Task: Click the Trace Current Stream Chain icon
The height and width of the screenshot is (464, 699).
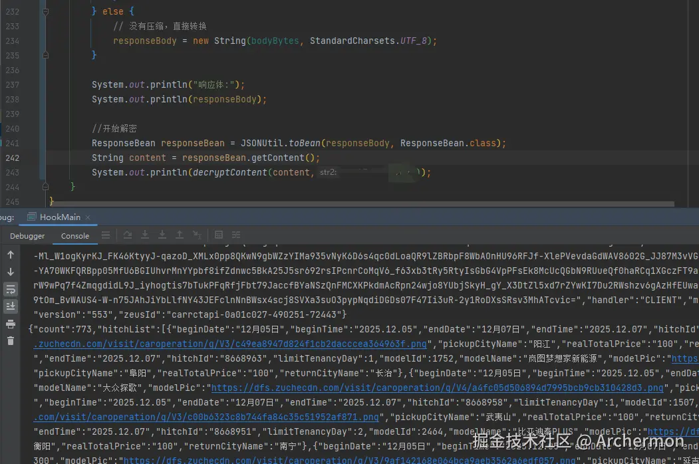Action: 236,235
